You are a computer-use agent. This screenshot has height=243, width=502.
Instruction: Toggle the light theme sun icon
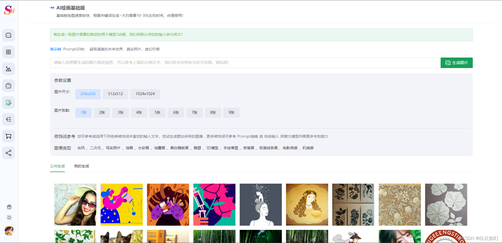point(9,218)
